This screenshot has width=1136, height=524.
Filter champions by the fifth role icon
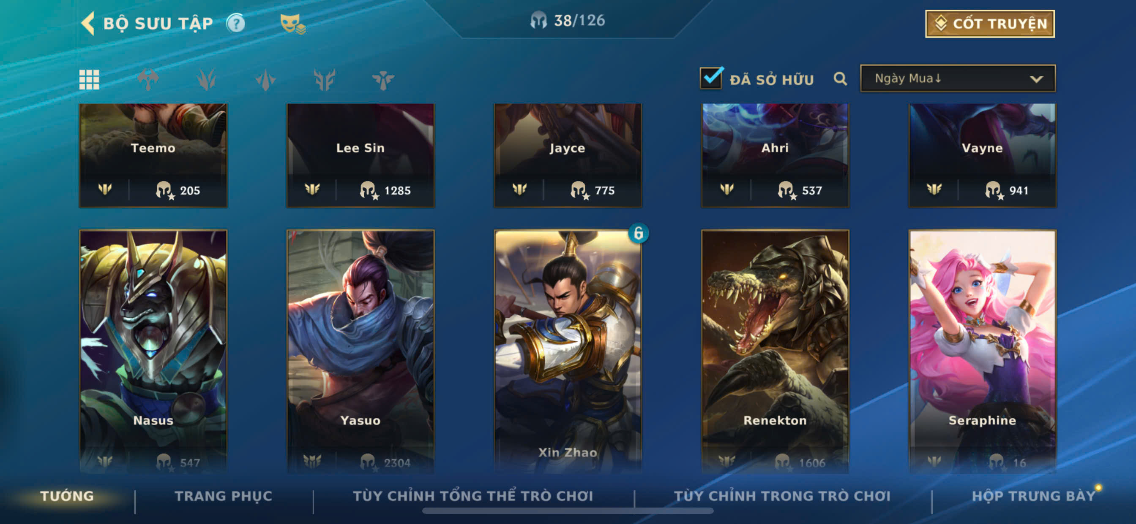tap(383, 80)
